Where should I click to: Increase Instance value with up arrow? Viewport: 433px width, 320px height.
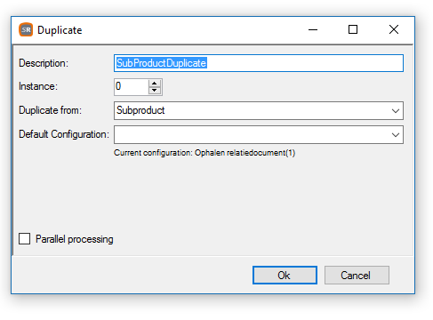(154, 84)
